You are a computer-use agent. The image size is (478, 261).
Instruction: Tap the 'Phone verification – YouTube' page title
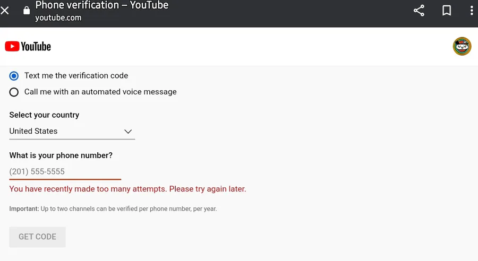[102, 5]
